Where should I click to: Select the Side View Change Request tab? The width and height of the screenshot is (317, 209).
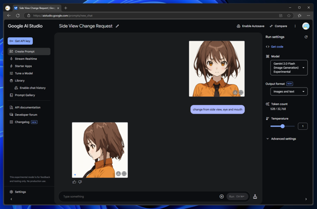pyautogui.click(x=37, y=8)
